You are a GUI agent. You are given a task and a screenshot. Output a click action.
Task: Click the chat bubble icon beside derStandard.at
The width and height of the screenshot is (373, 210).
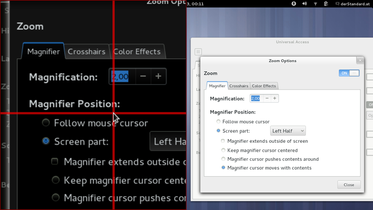(336, 3)
